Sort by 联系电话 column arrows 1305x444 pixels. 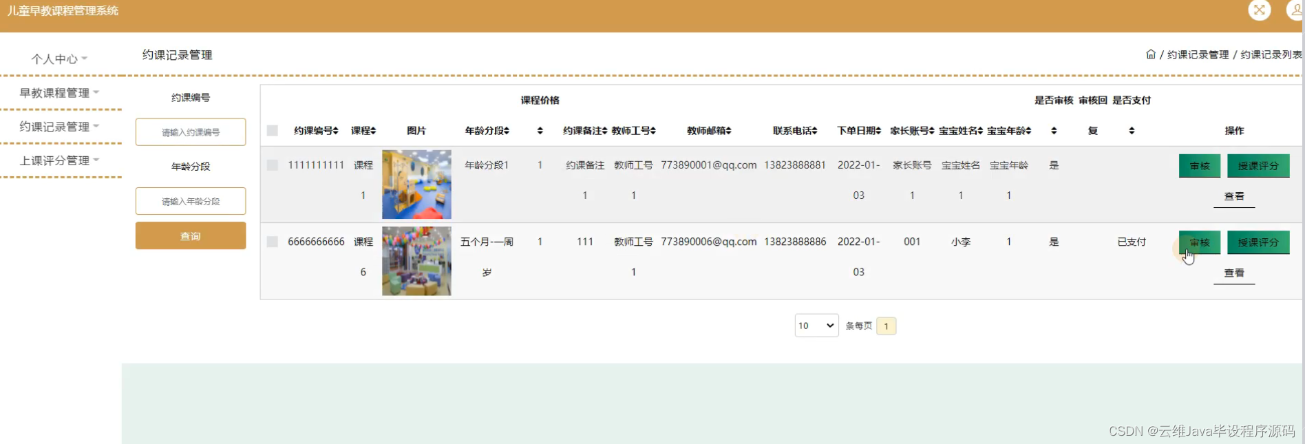click(814, 131)
